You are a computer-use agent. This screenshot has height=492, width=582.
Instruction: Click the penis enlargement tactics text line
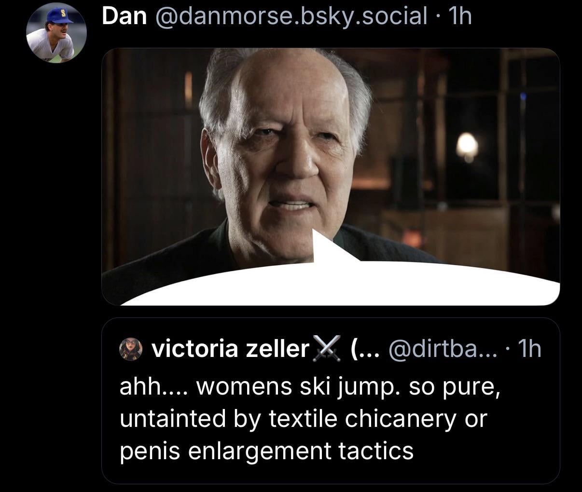click(266, 451)
